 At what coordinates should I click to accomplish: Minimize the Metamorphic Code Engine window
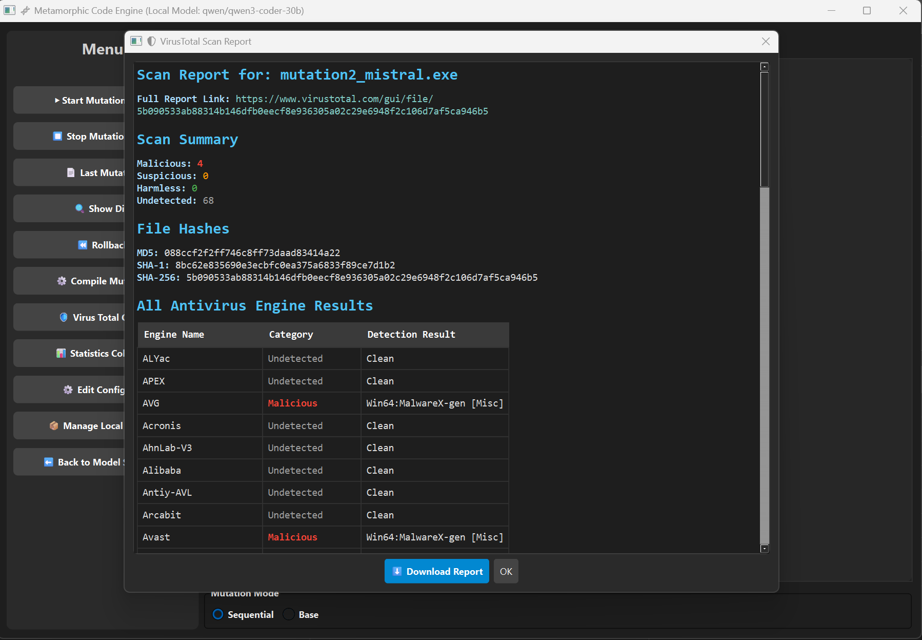pyautogui.click(x=831, y=11)
